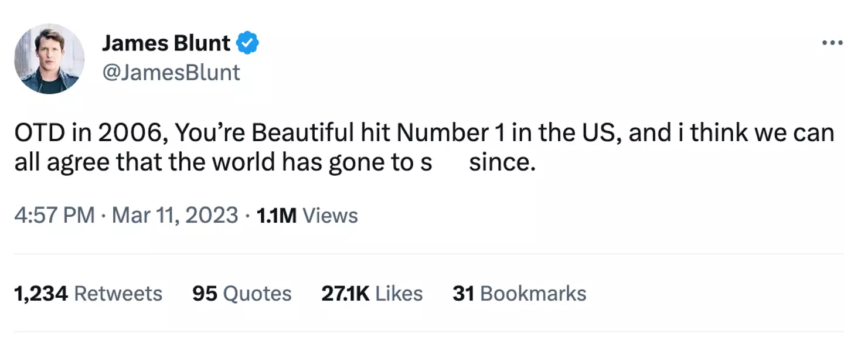Click the Bookmarks label
This screenshot has height=344, width=844.
click(x=534, y=294)
